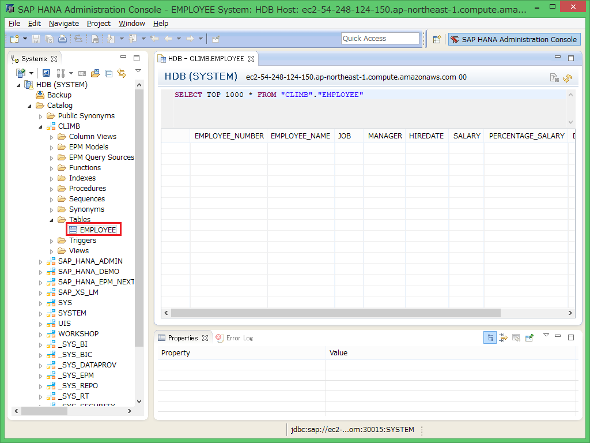The height and width of the screenshot is (443, 590).
Task: Collapse the Catalog tree node
Action: [29, 106]
